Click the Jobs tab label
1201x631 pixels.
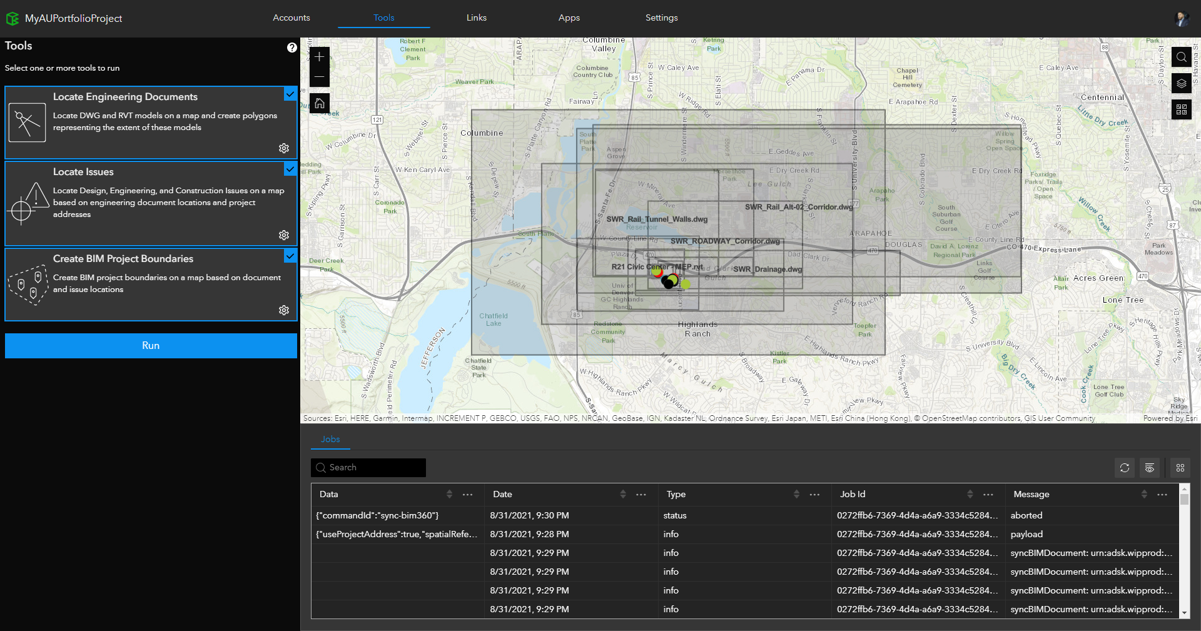click(330, 439)
